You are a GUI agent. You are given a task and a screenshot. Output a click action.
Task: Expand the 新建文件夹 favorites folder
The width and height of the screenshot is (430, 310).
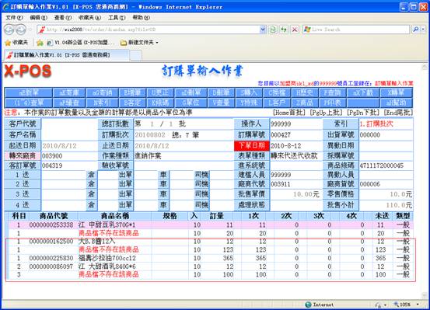[140, 43]
